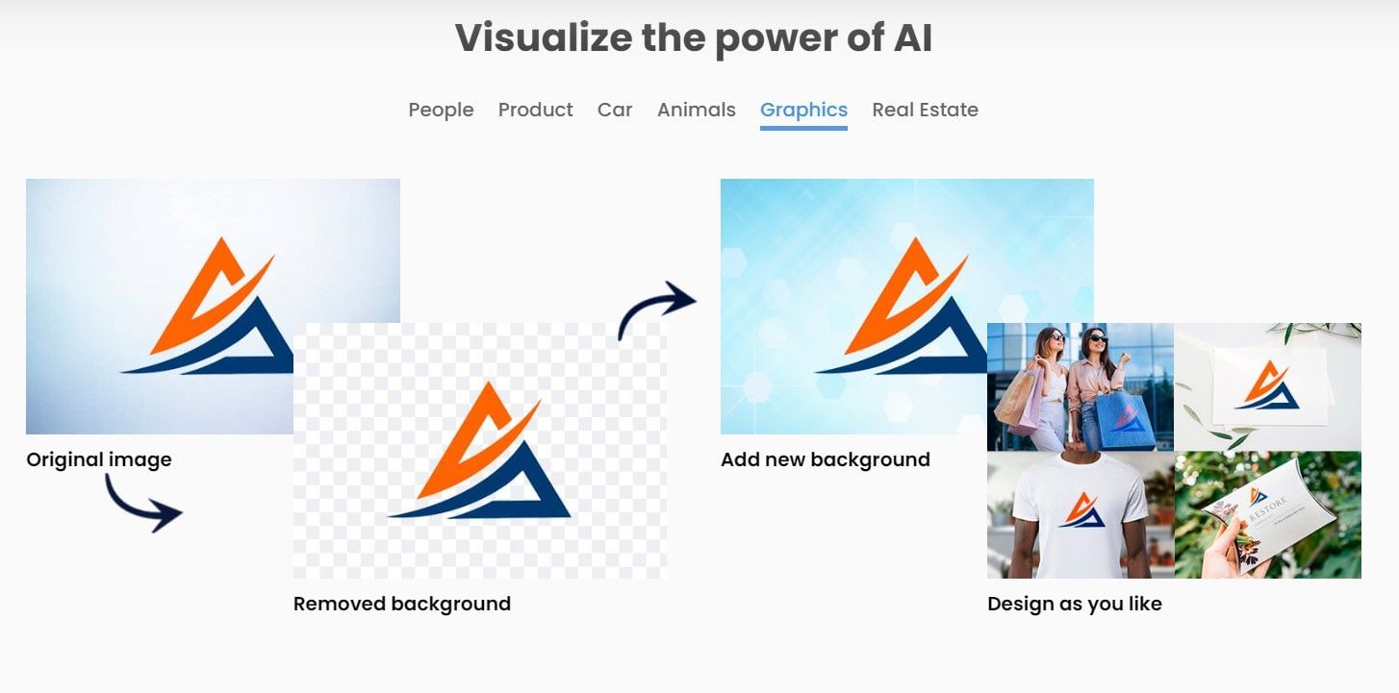Click the 'Removed background' caption
The image size is (1399, 693).
(401, 604)
